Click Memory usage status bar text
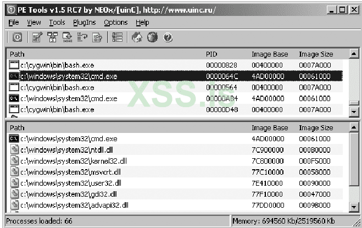The image size is (362, 228). click(284, 221)
